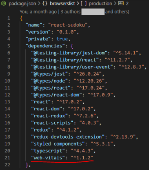Click the "^1.1.2" version string
This screenshot has height=170, width=149.
pos(82,158)
